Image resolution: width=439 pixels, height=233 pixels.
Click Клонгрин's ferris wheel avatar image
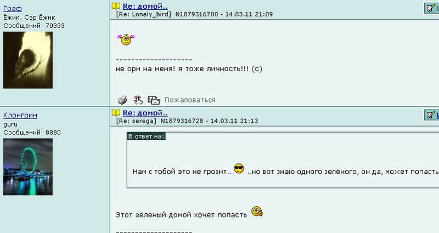tap(28, 167)
